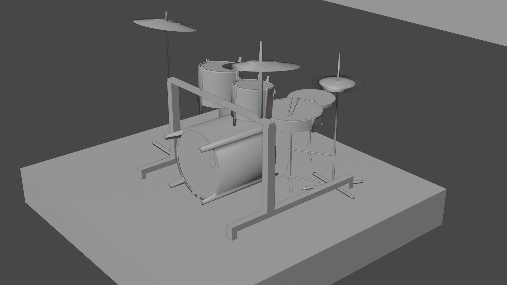Select the drumsticks on the snare drum
The image size is (507, 285).
pyautogui.click(x=294, y=107)
